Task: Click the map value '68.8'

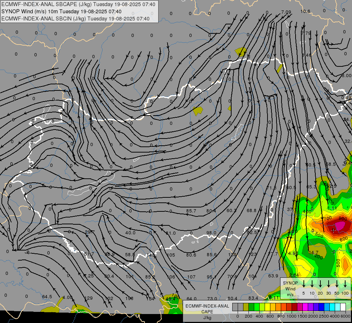Action: (x=251, y=210)
